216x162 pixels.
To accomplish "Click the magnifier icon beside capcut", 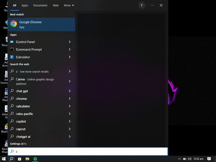I will pos(12,129).
